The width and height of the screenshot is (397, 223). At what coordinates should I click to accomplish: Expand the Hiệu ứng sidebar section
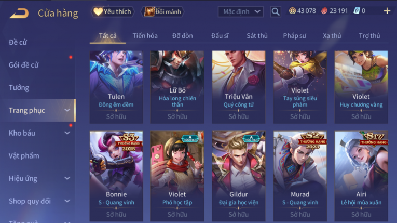(39, 178)
